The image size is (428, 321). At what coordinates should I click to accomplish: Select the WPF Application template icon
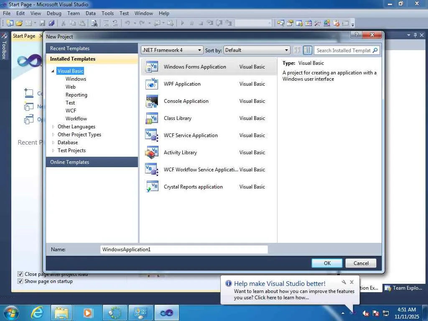point(152,84)
